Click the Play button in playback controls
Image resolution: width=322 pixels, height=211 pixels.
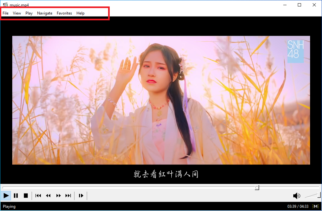click(6, 196)
